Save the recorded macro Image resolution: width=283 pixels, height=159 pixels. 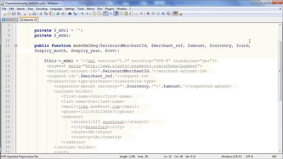click(x=168, y=14)
